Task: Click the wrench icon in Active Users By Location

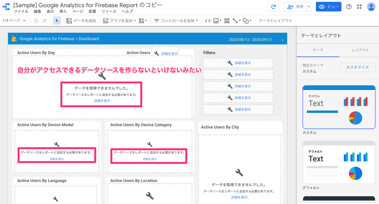Action: click(x=150, y=196)
